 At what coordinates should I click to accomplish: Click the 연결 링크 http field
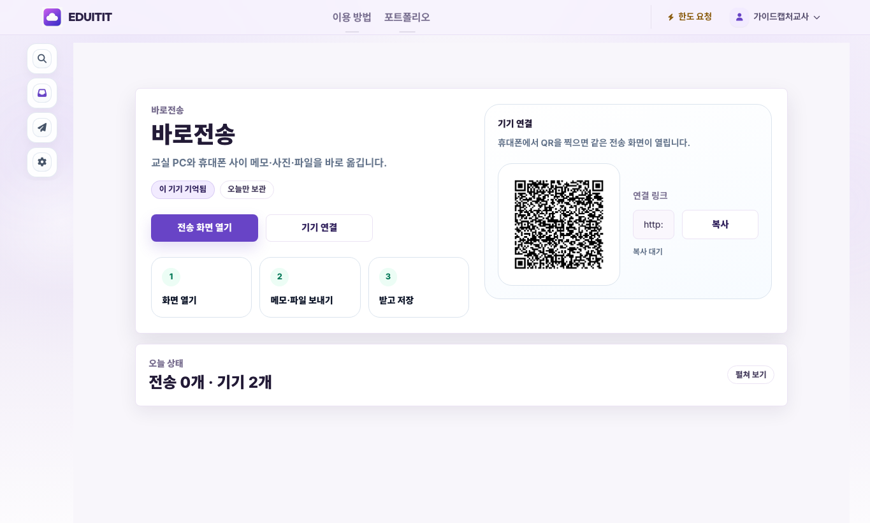point(653,225)
